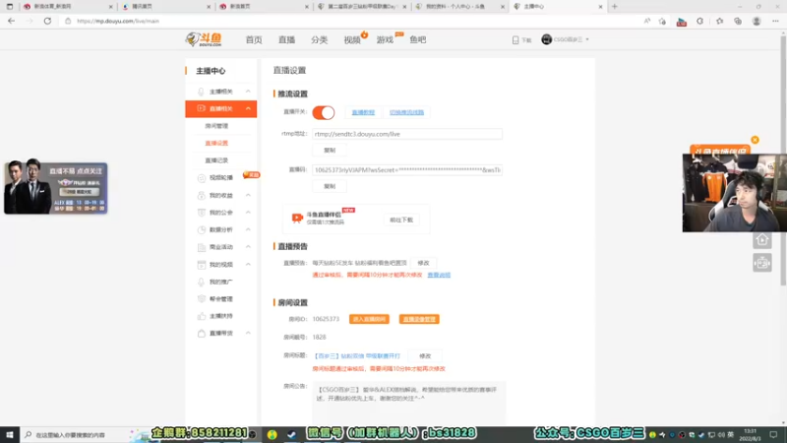787x443 pixels.
Task: Click the Douyu logo in the header
Action: pyautogui.click(x=204, y=39)
